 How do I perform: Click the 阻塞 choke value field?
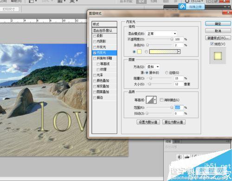tap(179, 78)
